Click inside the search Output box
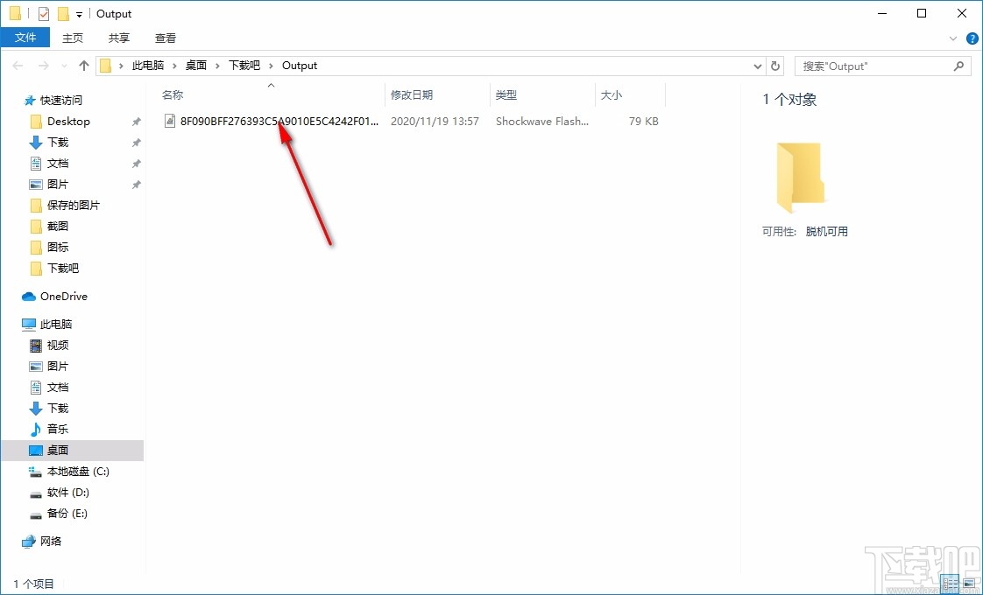Viewport: 983px width, 595px height. 876,66
